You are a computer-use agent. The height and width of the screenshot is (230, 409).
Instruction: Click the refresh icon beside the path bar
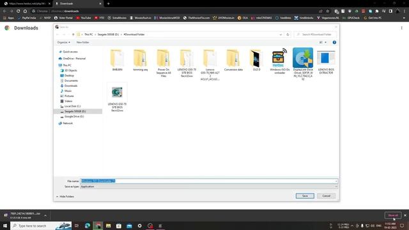coord(288,34)
